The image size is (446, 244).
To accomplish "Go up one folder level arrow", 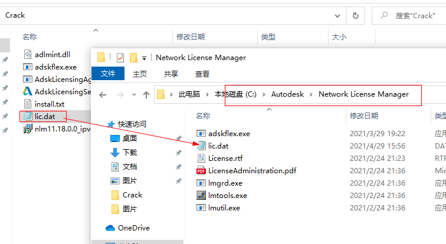I will pos(146,94).
